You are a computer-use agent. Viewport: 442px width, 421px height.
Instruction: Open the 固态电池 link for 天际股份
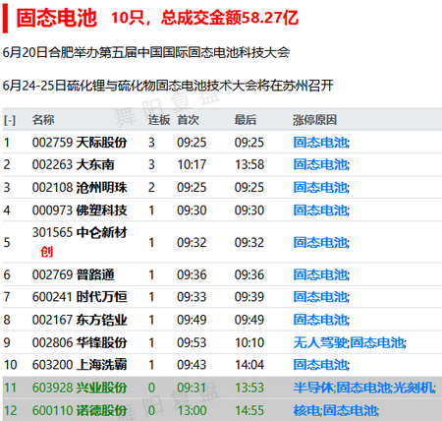[x=320, y=143]
